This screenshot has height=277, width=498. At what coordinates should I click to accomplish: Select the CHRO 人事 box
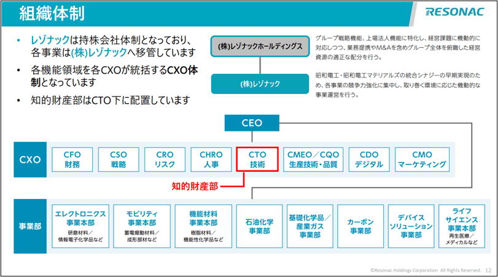pyautogui.click(x=211, y=159)
